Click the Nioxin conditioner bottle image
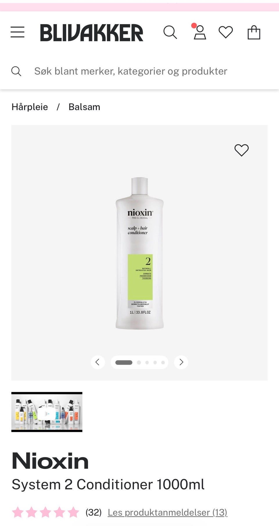 click(x=139, y=253)
